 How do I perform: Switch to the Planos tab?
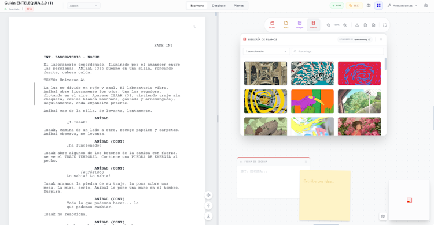point(238,6)
